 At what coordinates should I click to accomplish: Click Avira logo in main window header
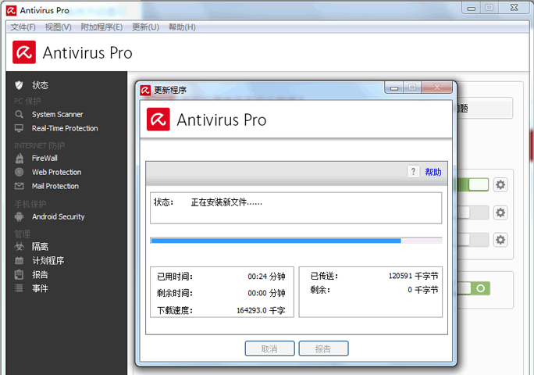point(24,52)
